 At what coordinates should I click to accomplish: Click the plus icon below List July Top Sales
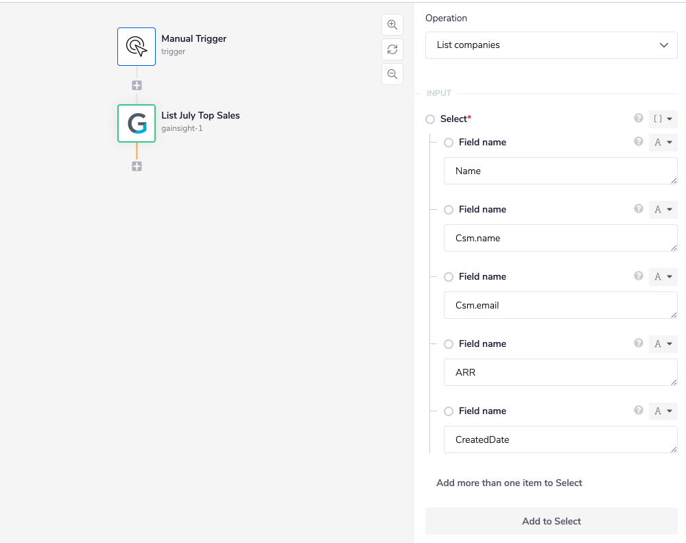click(136, 166)
